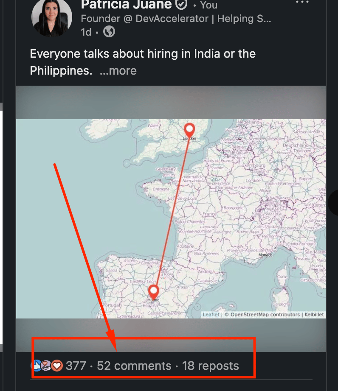Follow the Leaflet attribution link
338x391 pixels.
(x=211, y=315)
